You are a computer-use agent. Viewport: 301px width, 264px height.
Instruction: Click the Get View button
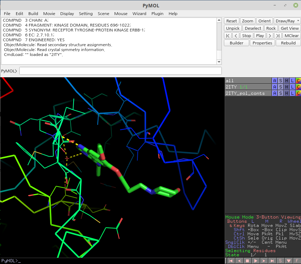point(289,28)
